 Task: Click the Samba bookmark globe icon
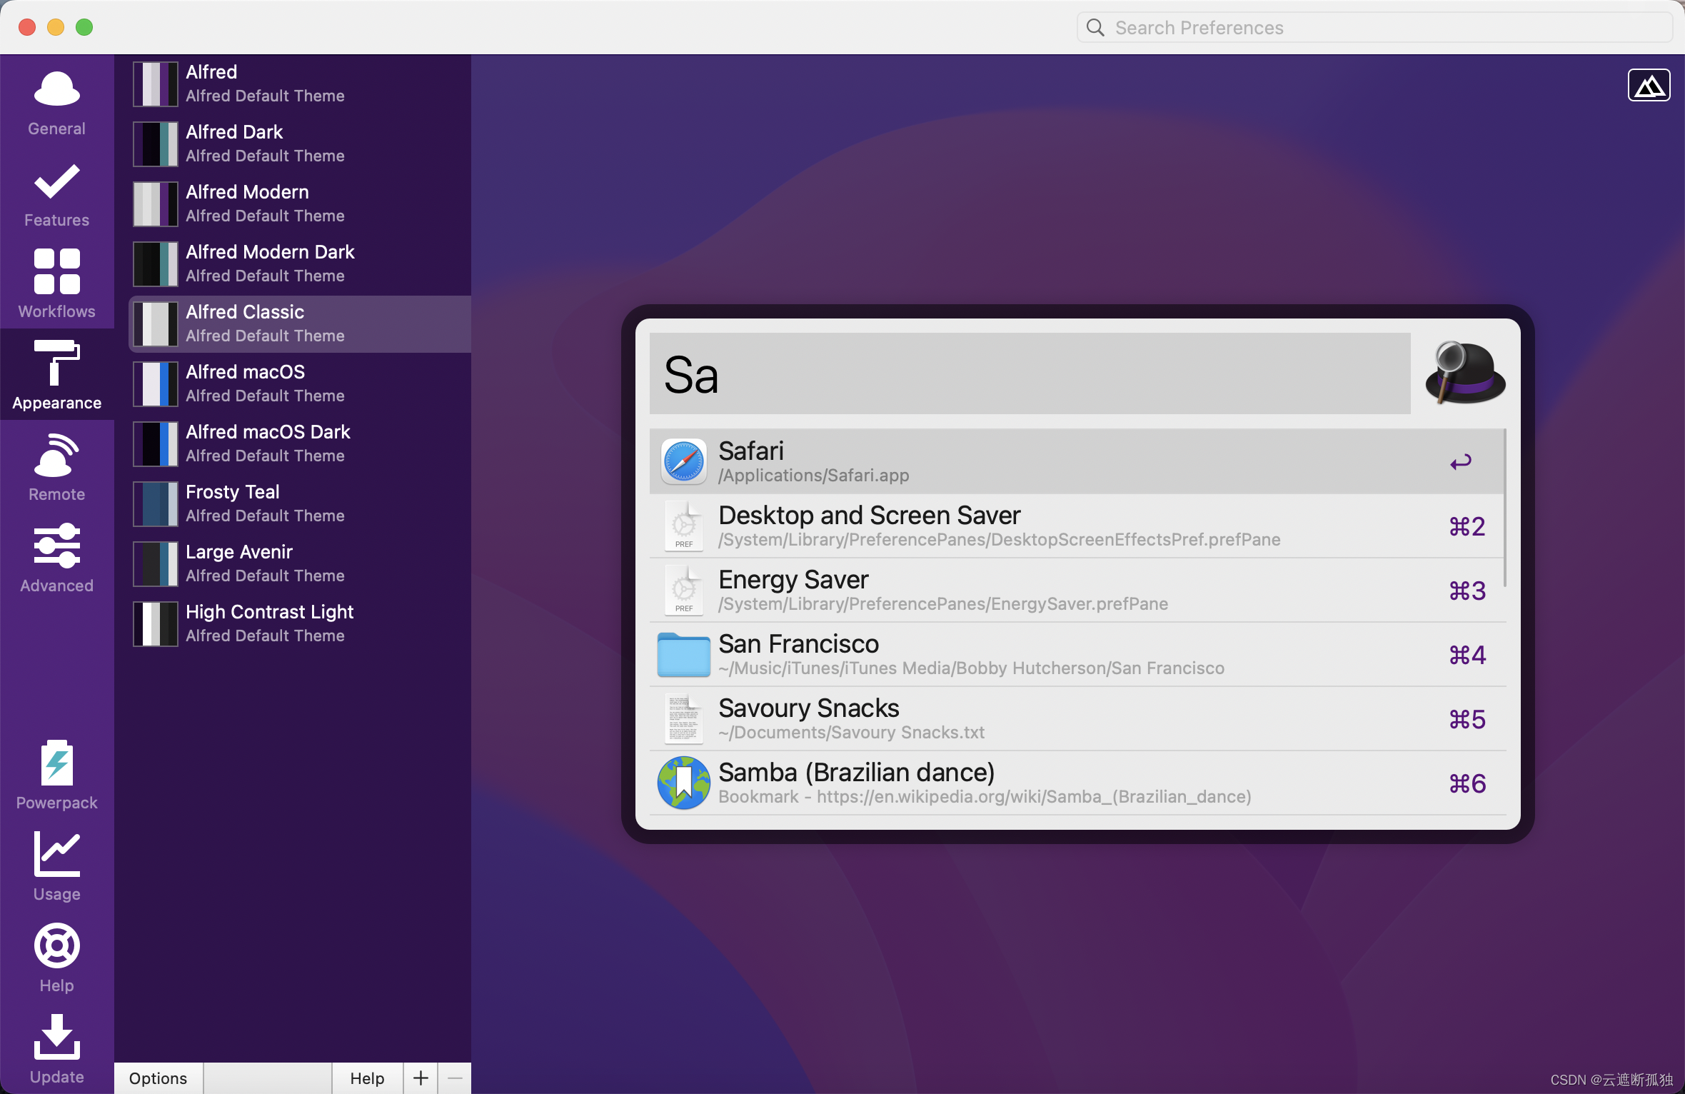tap(683, 783)
